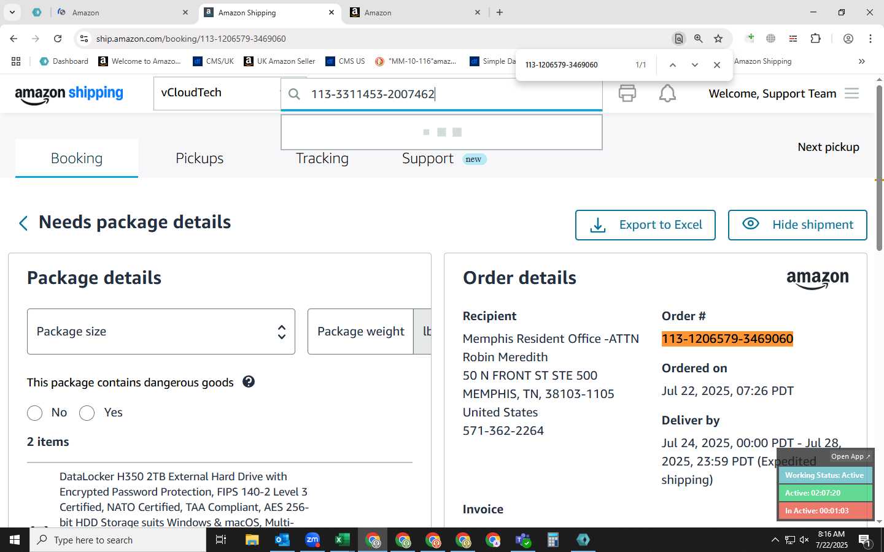The image size is (884, 552).
Task: Open the hamburger menu beside Welcome
Action: tap(851, 93)
